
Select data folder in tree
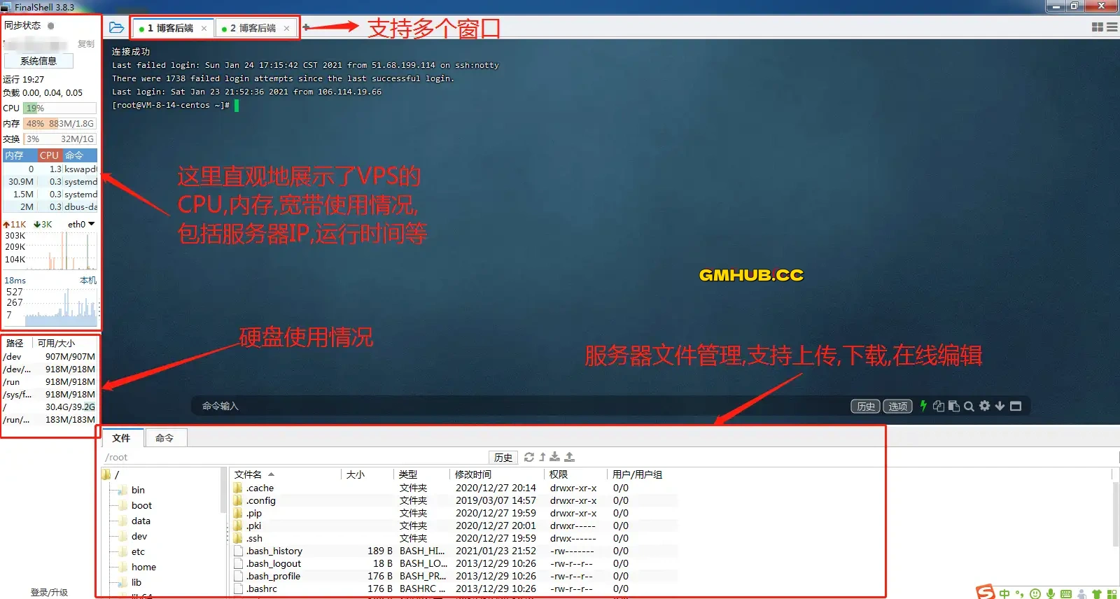[134, 521]
